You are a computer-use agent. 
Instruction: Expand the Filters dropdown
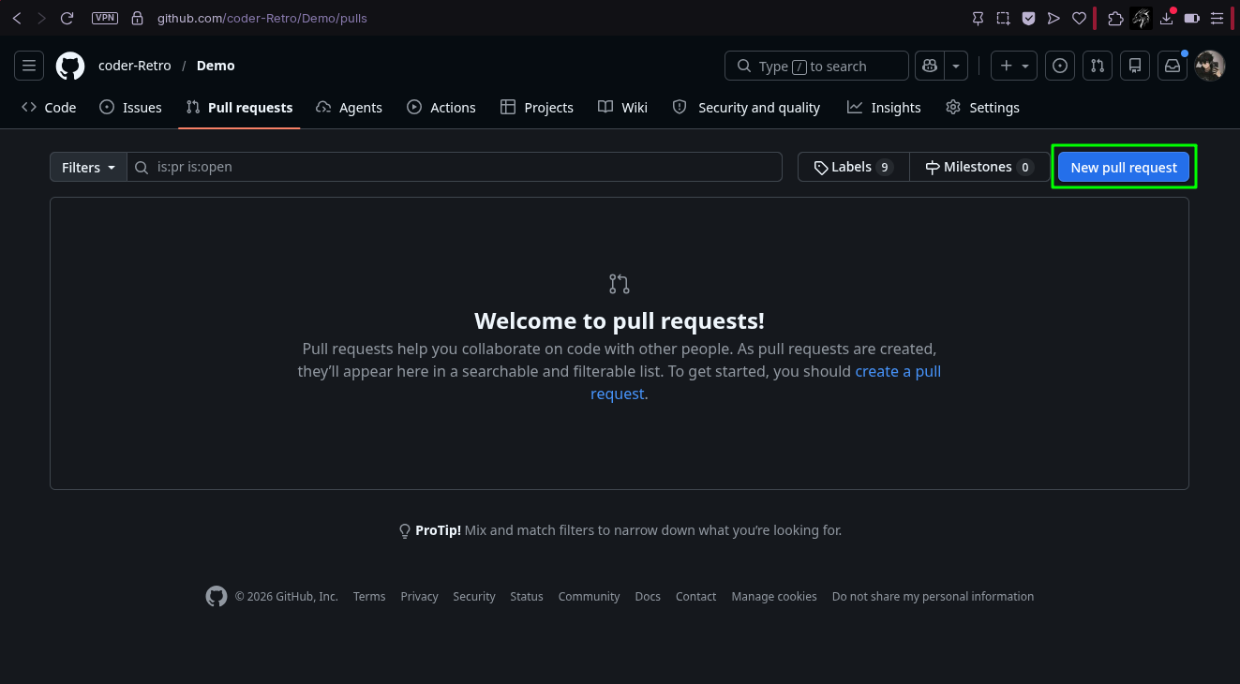[88, 167]
